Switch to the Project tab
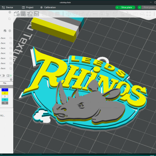This screenshot has height=156, width=156. (x=28, y=7)
